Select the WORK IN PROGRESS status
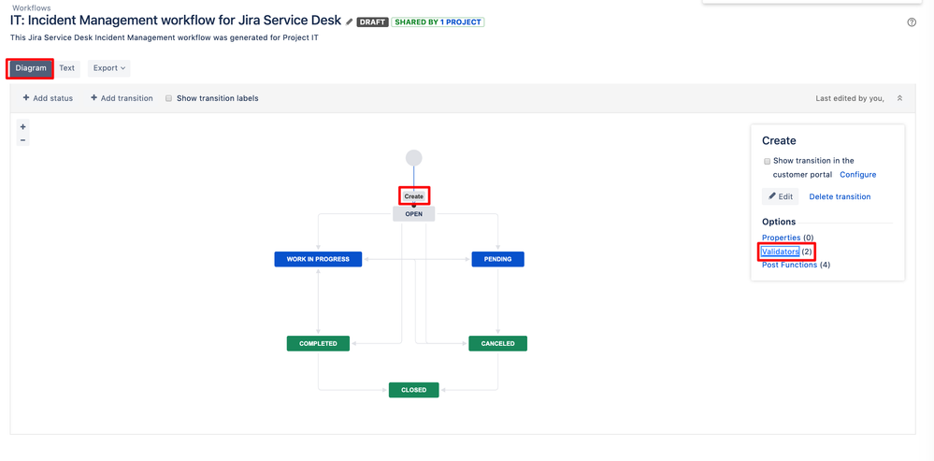This screenshot has width=934, height=461. 318,259
